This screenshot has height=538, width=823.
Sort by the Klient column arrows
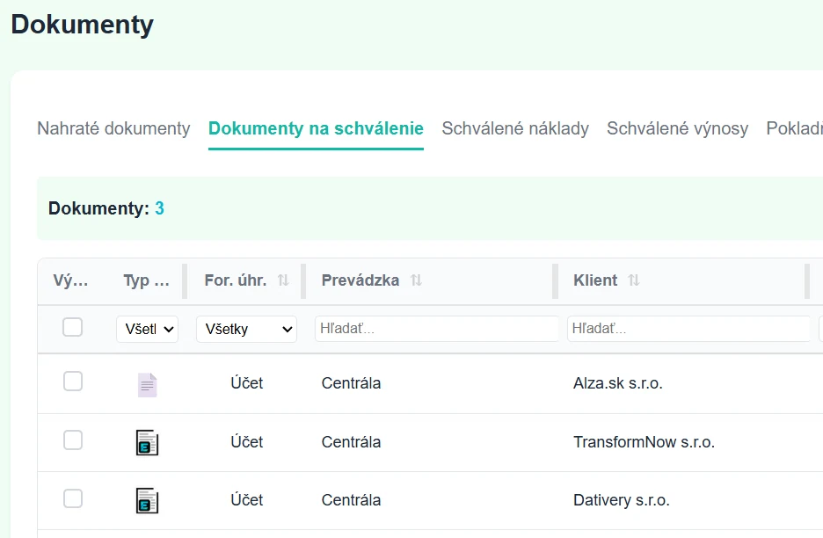click(634, 280)
